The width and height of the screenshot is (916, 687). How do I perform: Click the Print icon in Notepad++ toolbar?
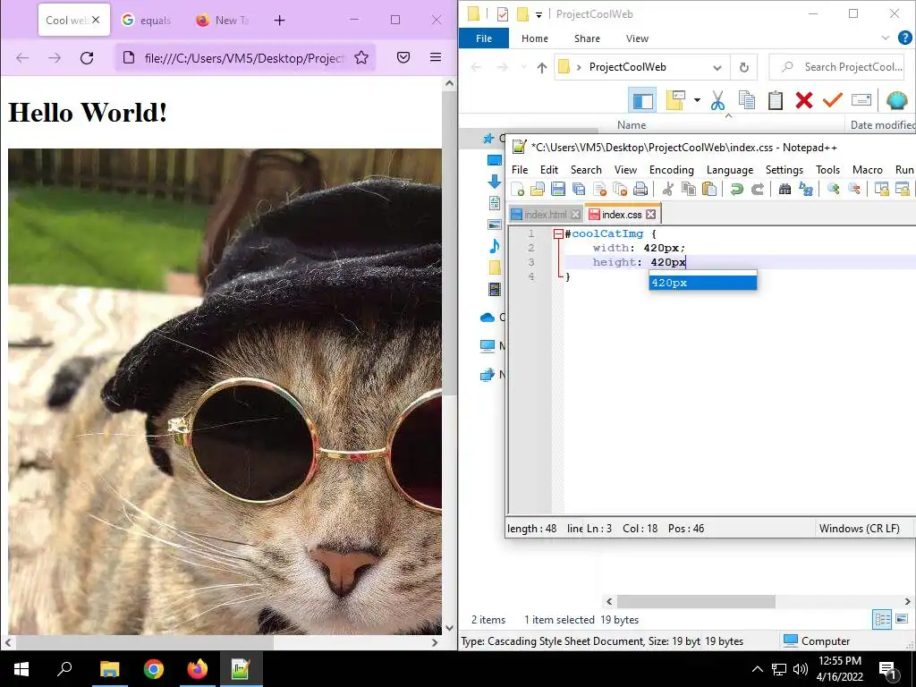[x=640, y=189]
